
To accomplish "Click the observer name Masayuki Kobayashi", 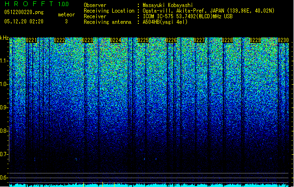I will coord(168,5).
